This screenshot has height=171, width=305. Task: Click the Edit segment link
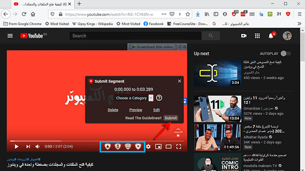pyautogui.click(x=156, y=110)
